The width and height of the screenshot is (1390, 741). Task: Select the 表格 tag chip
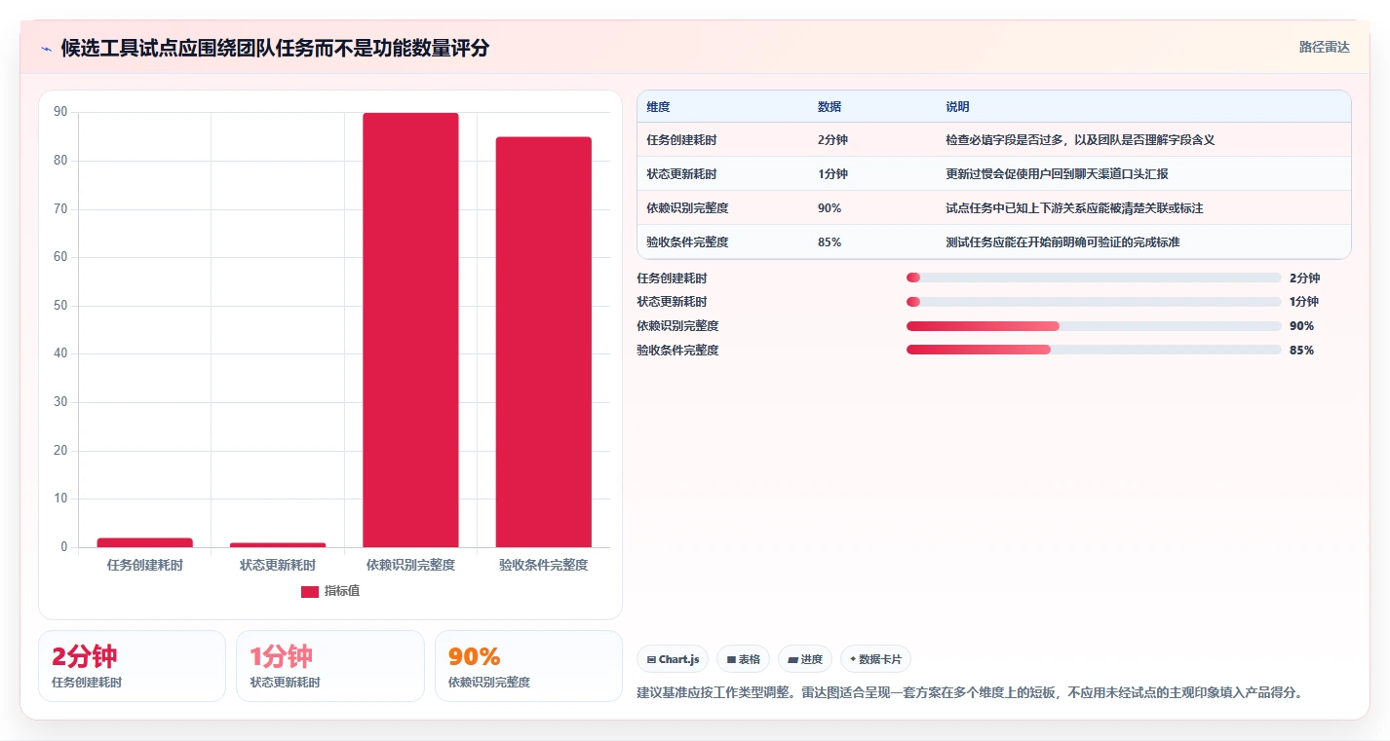click(x=743, y=659)
